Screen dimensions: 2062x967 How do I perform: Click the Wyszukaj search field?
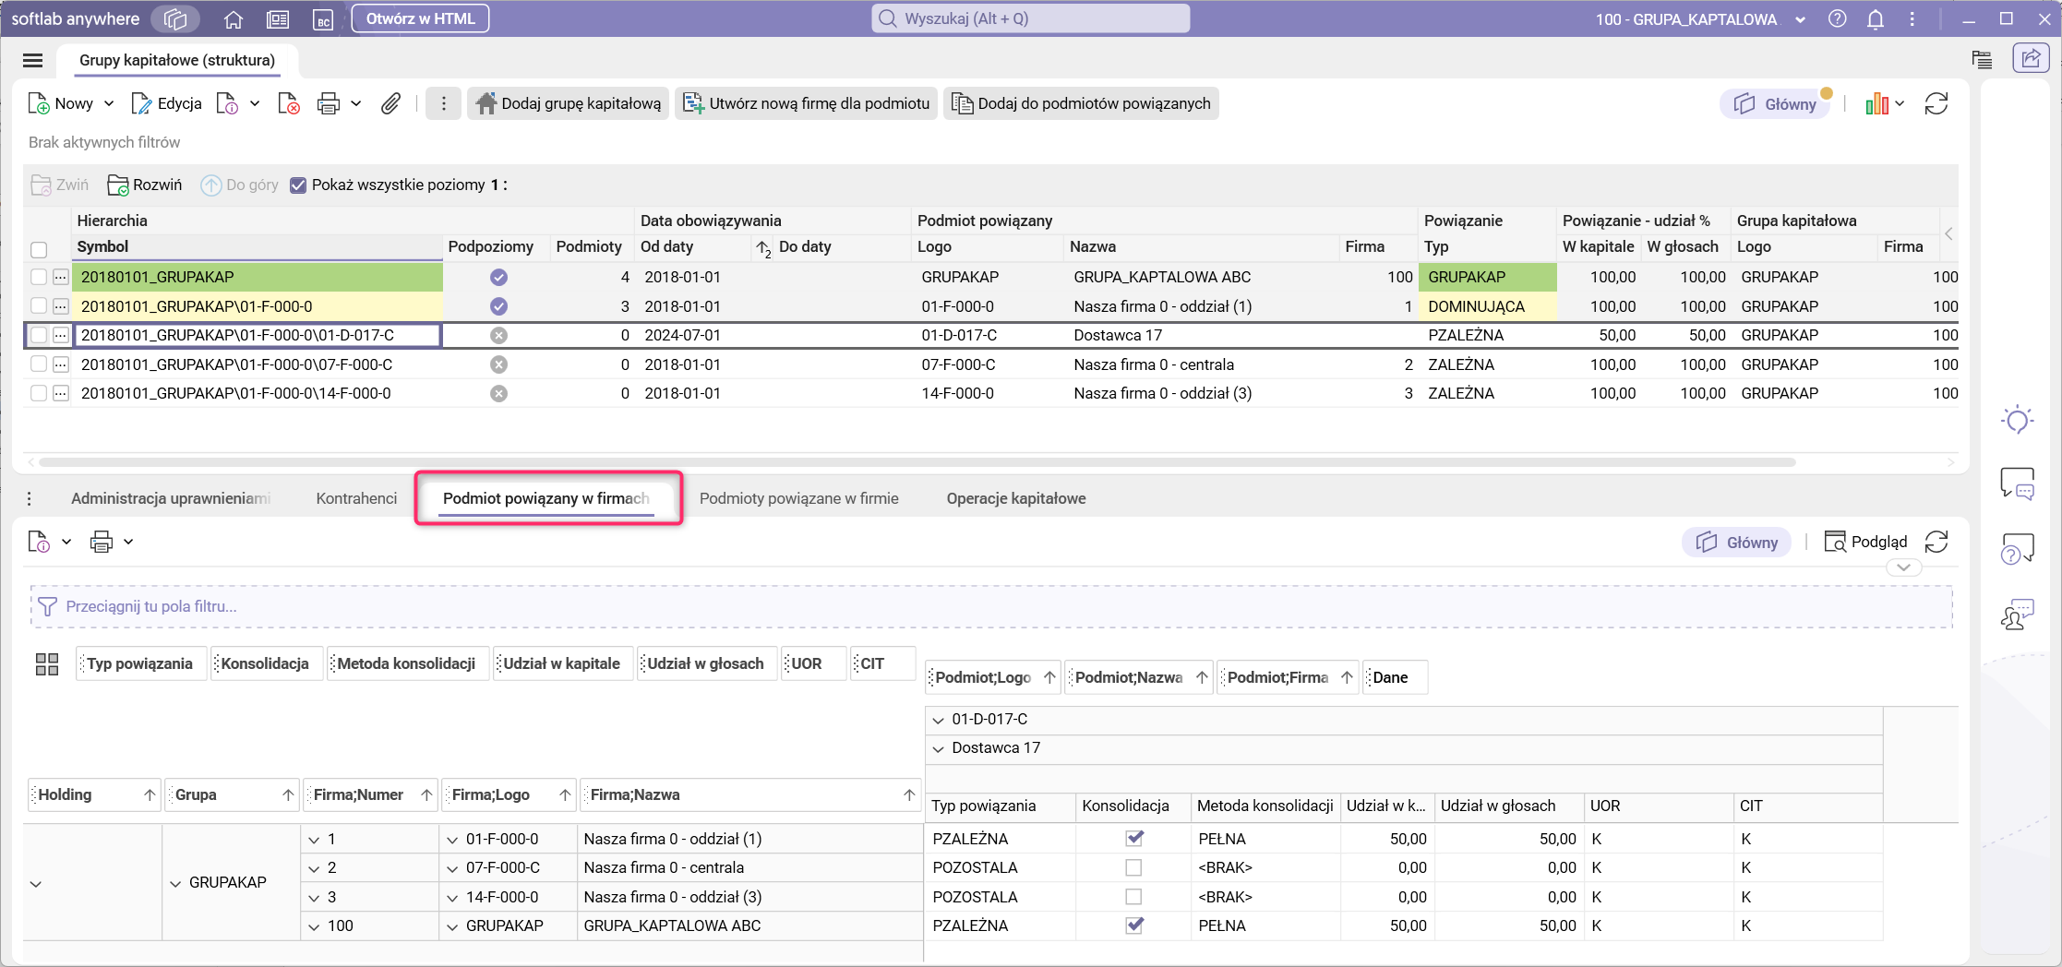(1030, 18)
